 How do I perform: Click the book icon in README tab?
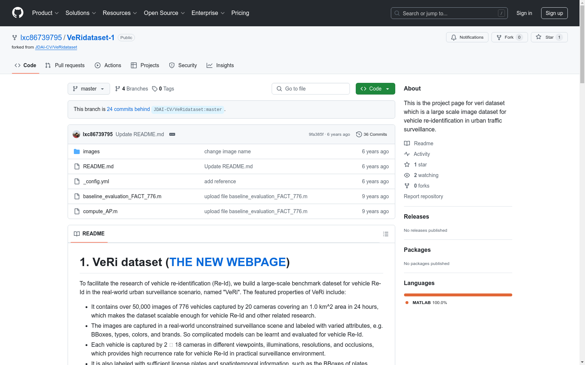[x=77, y=234]
